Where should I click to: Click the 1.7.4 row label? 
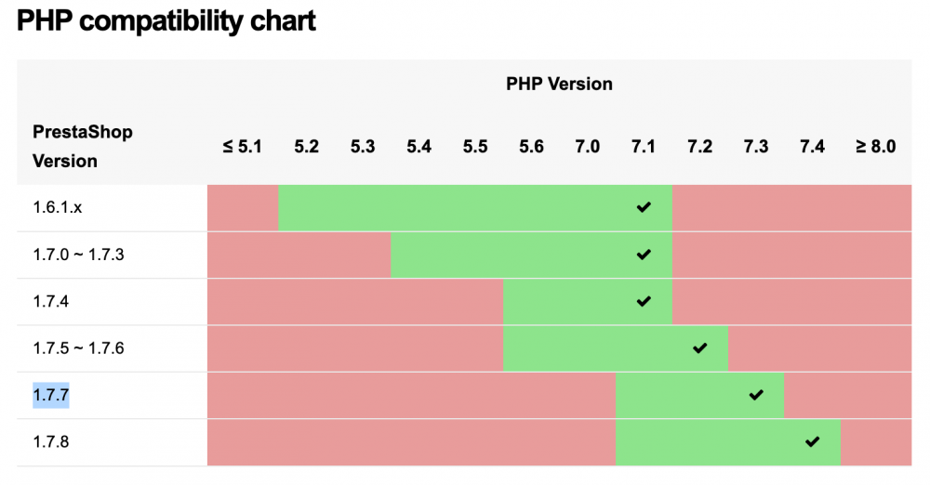(51, 302)
